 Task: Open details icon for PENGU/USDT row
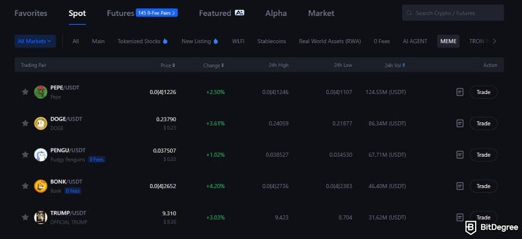click(x=460, y=154)
